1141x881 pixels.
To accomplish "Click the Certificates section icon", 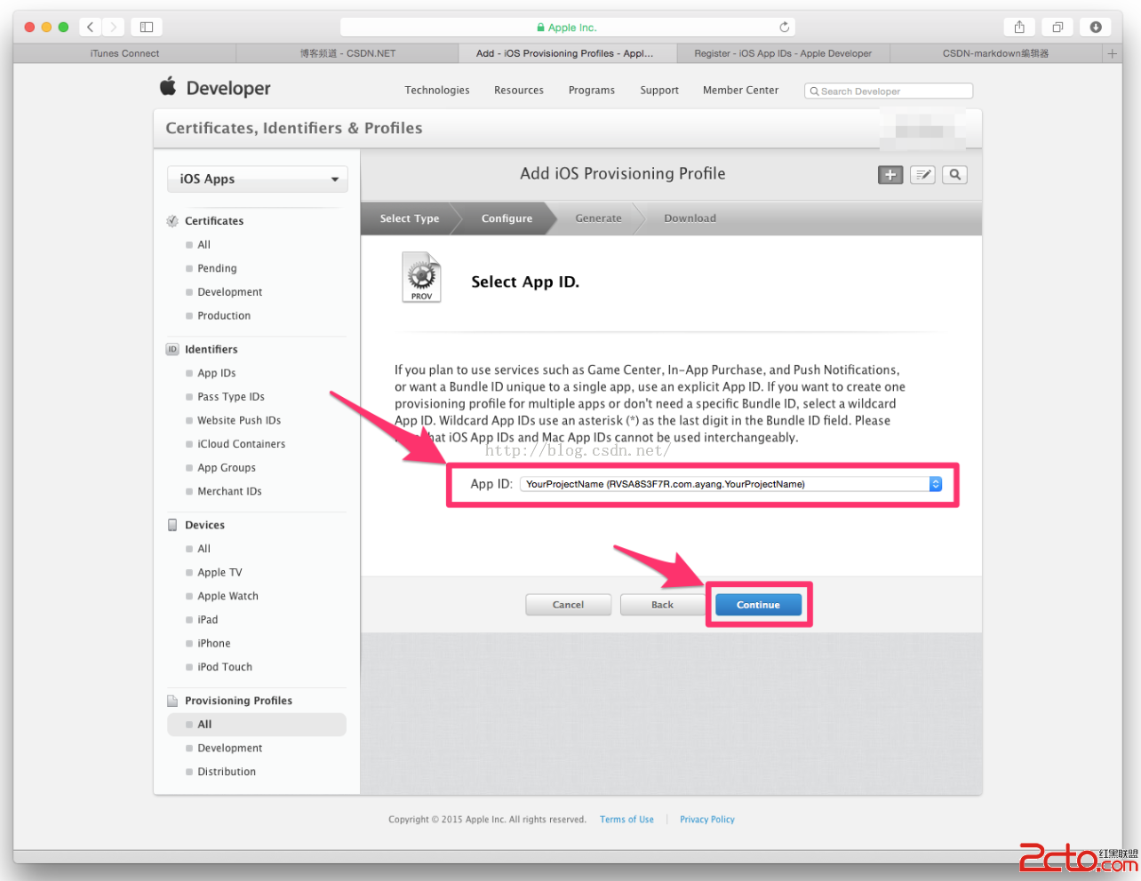I will (172, 221).
